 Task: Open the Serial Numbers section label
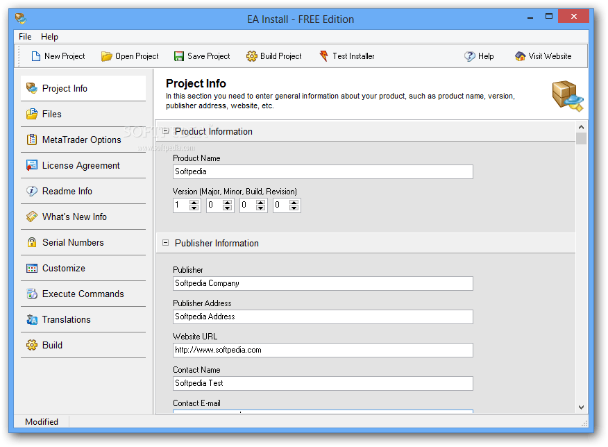click(73, 242)
